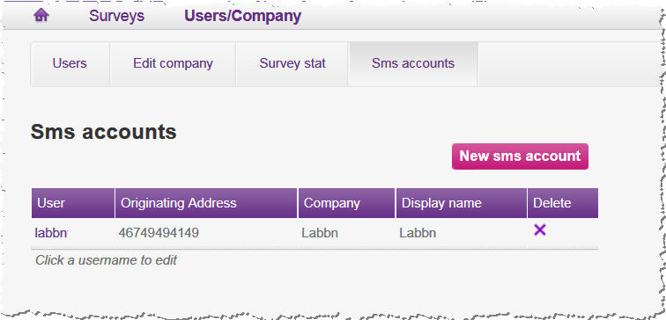Image resolution: width=666 pixels, height=320 pixels.
Task: Switch to the Survey stat tab
Action: click(x=292, y=63)
